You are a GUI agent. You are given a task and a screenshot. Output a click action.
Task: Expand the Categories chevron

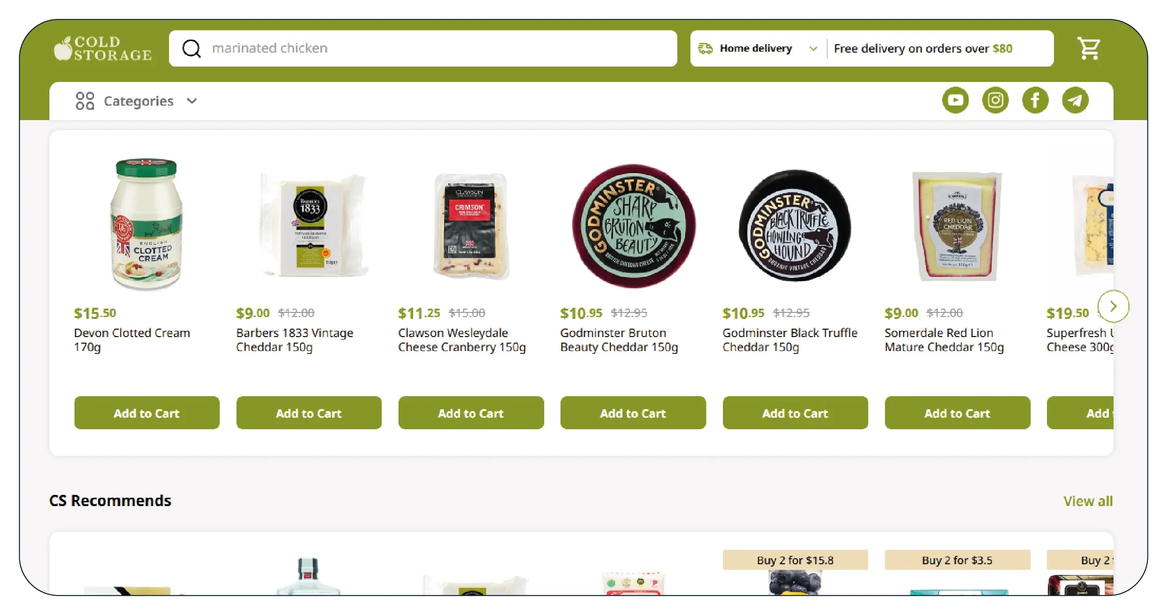[192, 101]
